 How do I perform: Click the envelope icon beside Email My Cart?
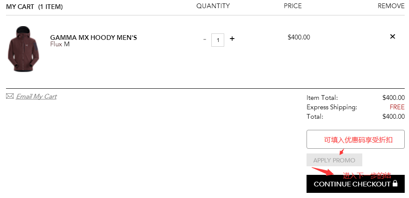point(9,96)
